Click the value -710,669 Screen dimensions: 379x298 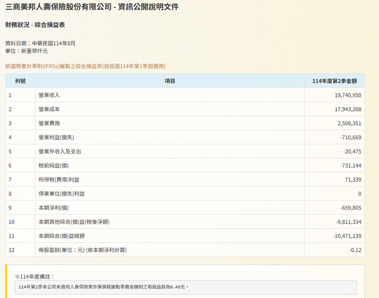pos(351,137)
